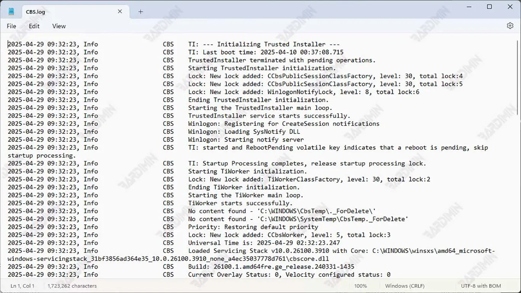The width and height of the screenshot is (521, 293).
Task: Close the Notepad window
Action: click(510, 7)
